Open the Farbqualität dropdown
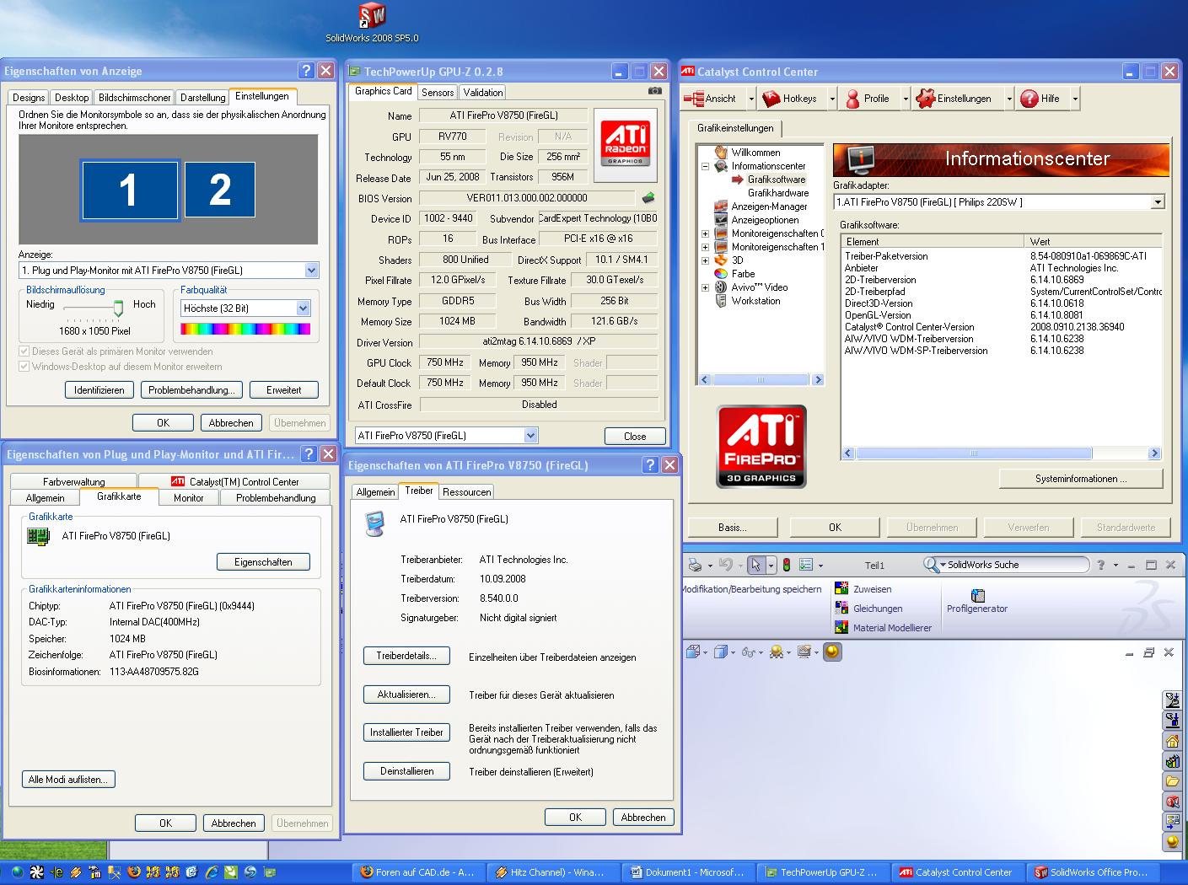The width and height of the screenshot is (1188, 885). pyautogui.click(x=304, y=308)
